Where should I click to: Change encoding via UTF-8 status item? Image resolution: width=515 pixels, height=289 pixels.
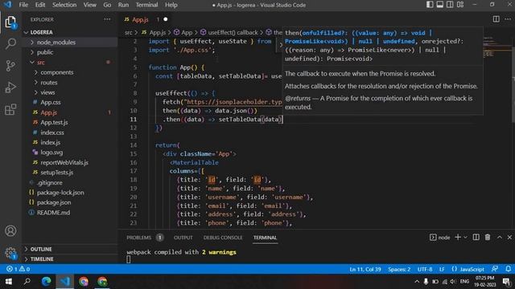pyautogui.click(x=425, y=269)
